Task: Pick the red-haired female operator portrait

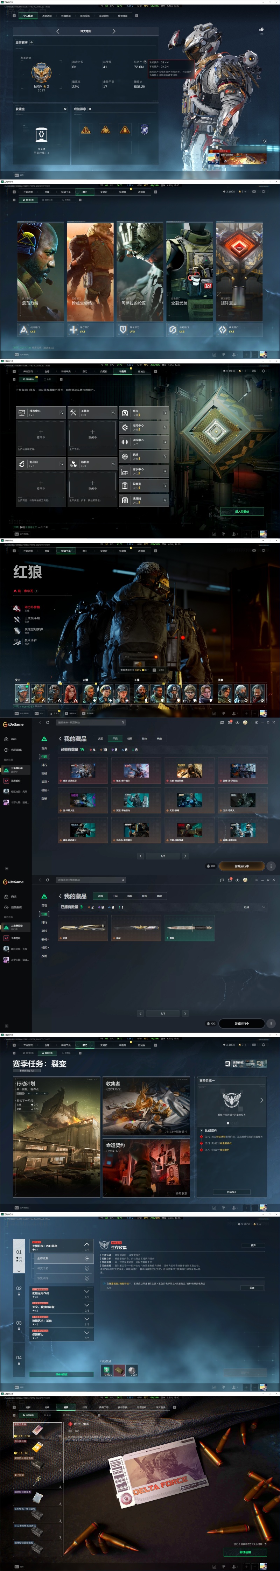Action: coord(71,693)
